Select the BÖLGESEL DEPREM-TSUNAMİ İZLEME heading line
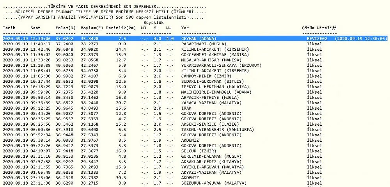The height and width of the screenshot is (187, 390). click(105, 12)
